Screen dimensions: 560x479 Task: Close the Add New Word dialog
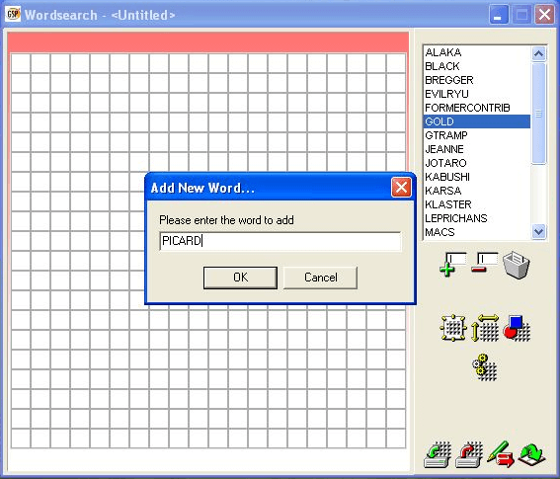[x=401, y=188]
